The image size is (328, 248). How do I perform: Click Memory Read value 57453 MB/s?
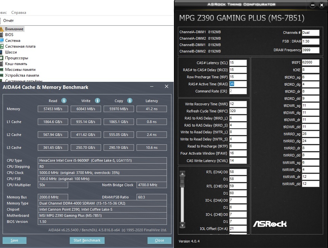click(x=53, y=109)
